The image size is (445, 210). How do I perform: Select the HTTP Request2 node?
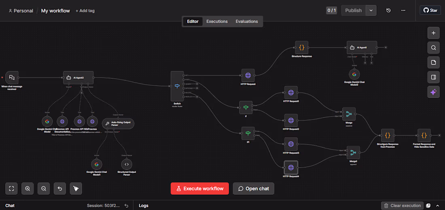click(291, 120)
